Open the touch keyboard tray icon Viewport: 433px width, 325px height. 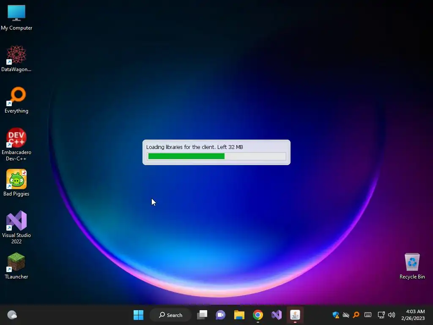tap(368, 314)
